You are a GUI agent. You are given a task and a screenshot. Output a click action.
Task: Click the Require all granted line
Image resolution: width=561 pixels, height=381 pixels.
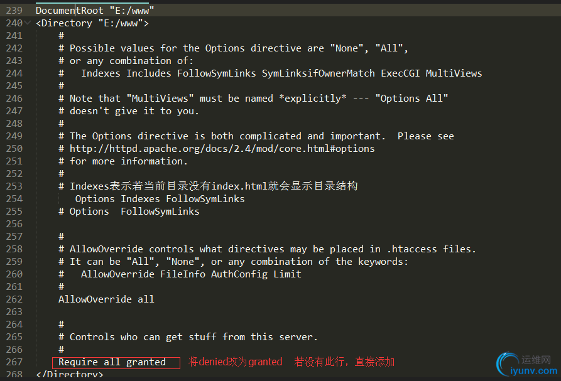click(112, 362)
